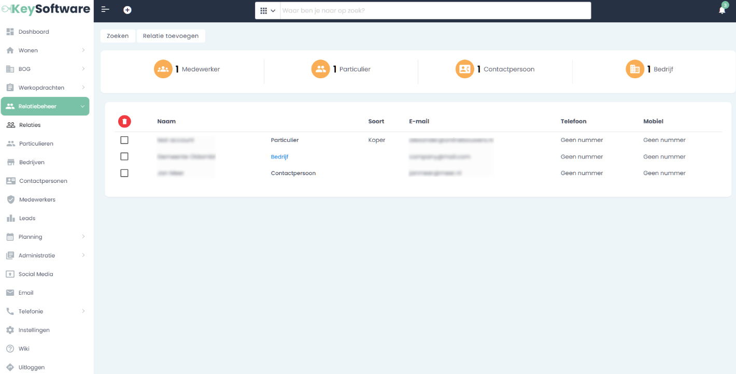Expand the BOG menu chevron
Viewport: 736px width, 374px height.
click(83, 69)
